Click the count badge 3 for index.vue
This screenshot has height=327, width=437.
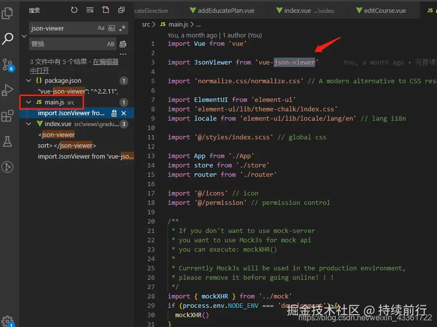point(124,124)
